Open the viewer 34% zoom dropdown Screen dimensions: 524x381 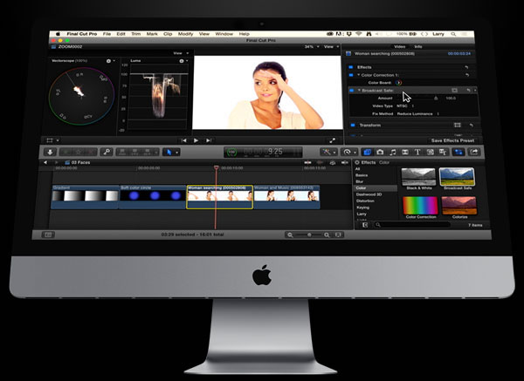coord(311,47)
